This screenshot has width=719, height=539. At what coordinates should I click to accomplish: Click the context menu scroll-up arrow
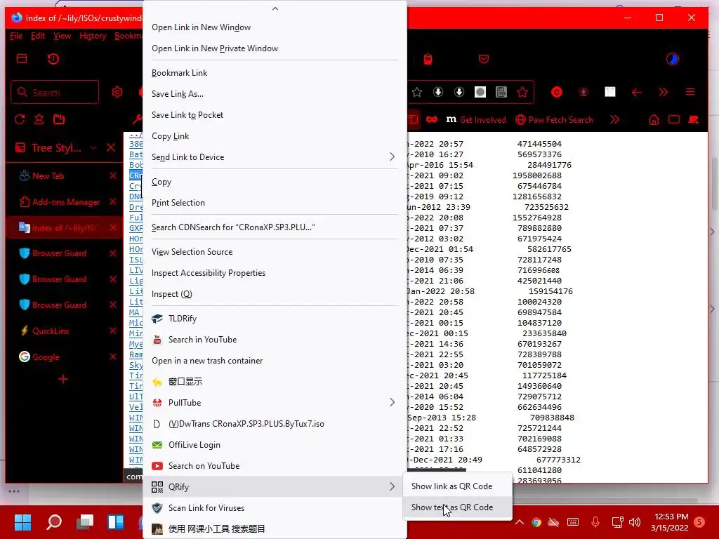(275, 8)
